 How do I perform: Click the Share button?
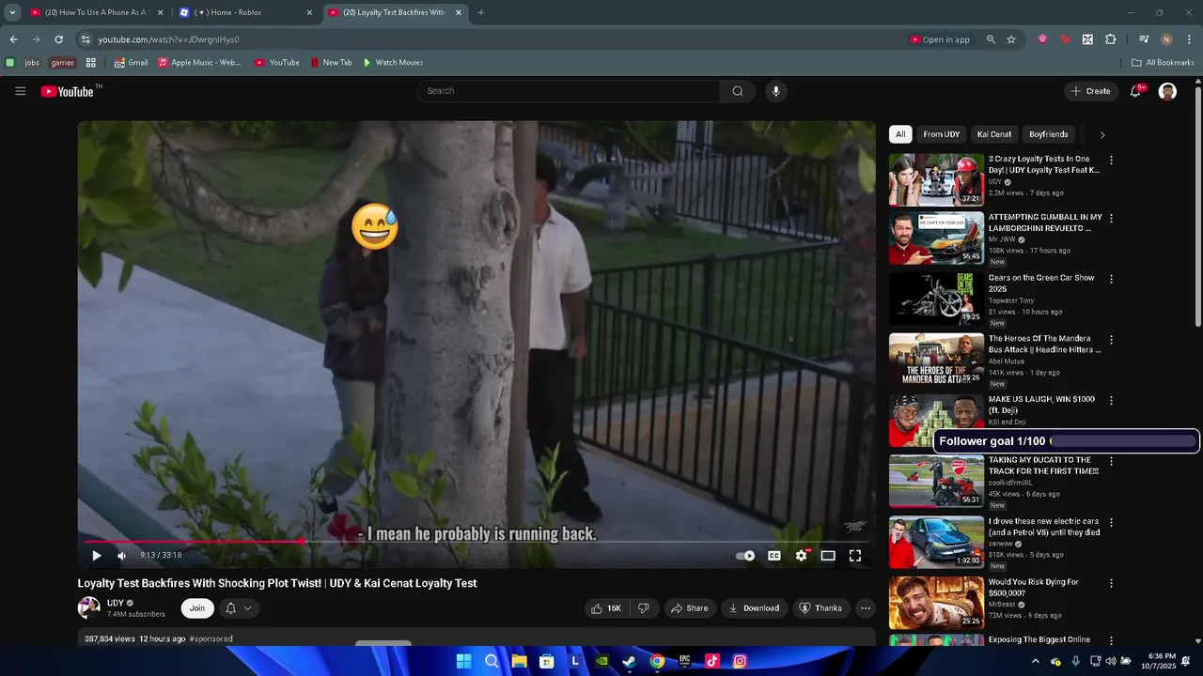pos(689,608)
